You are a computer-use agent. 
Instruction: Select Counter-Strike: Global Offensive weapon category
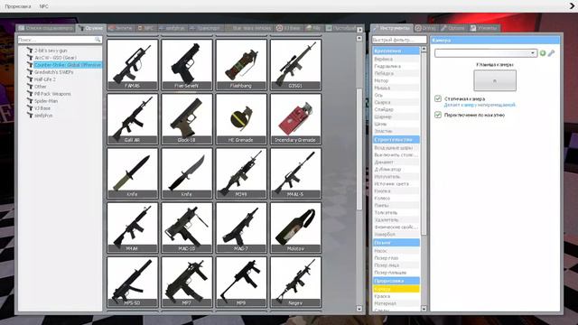point(68,65)
